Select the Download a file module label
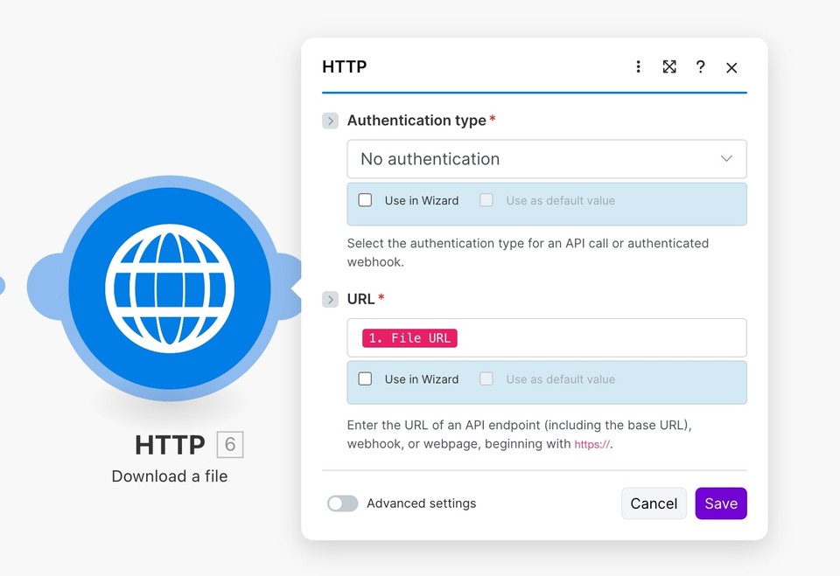 pyautogui.click(x=169, y=476)
